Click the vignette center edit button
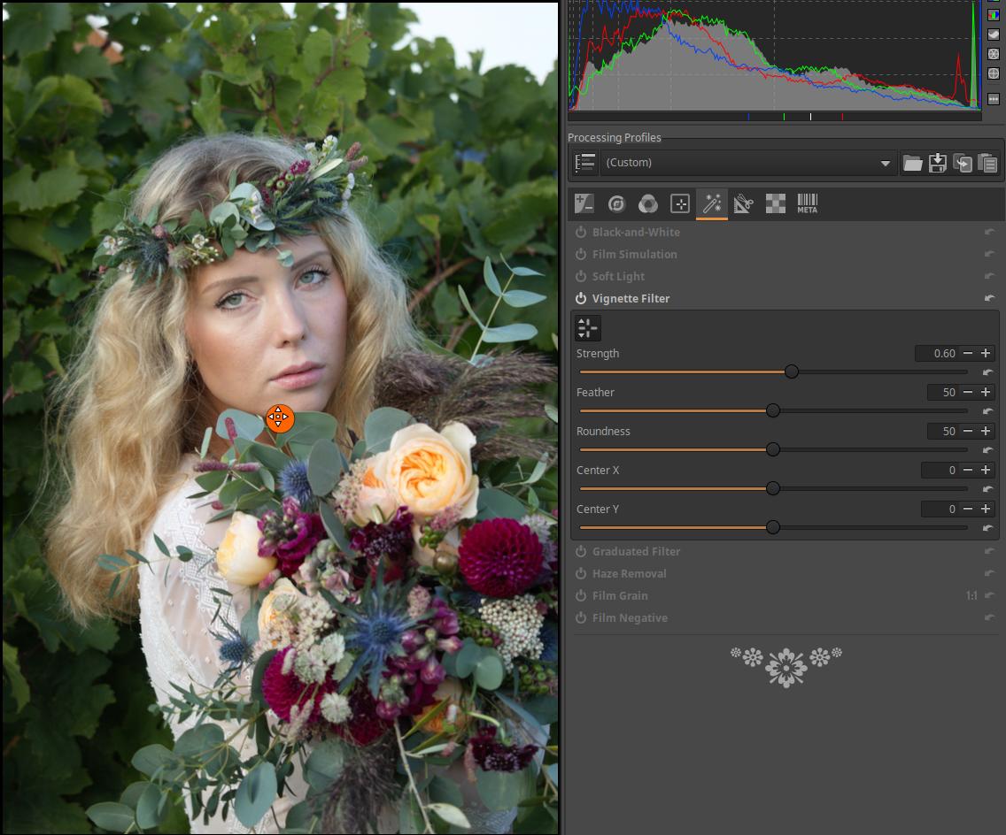1006x835 pixels. [x=587, y=328]
